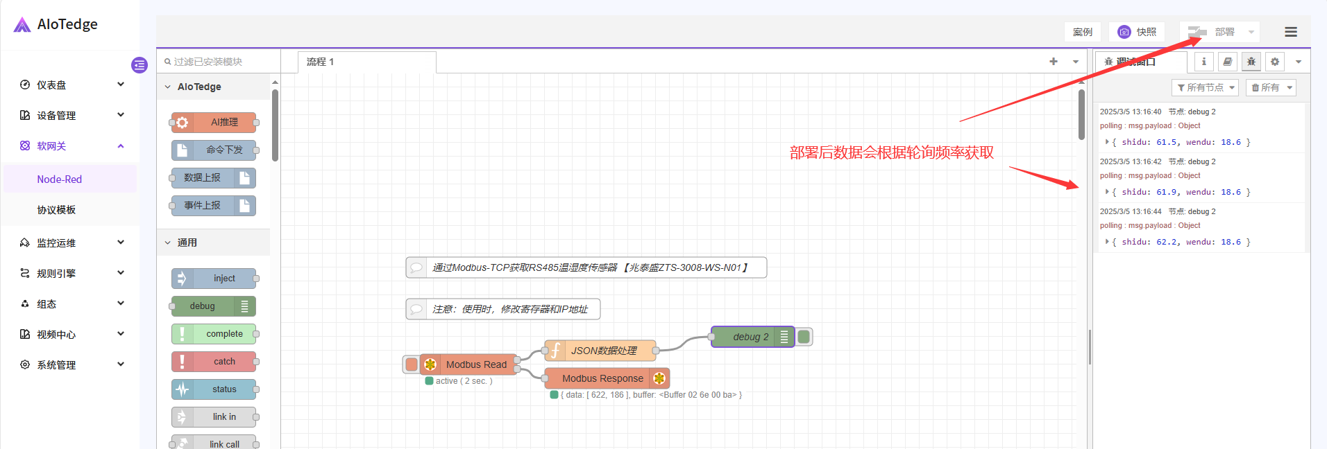Open the 协议模板 menu item

[56, 210]
